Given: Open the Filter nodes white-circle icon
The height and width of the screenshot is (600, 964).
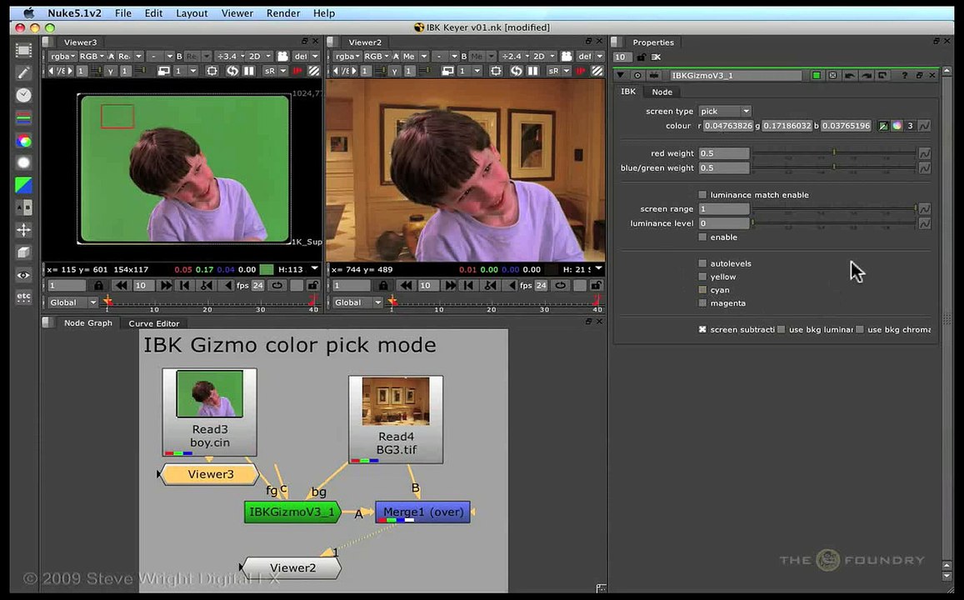Looking at the screenshot, I should click(x=23, y=162).
